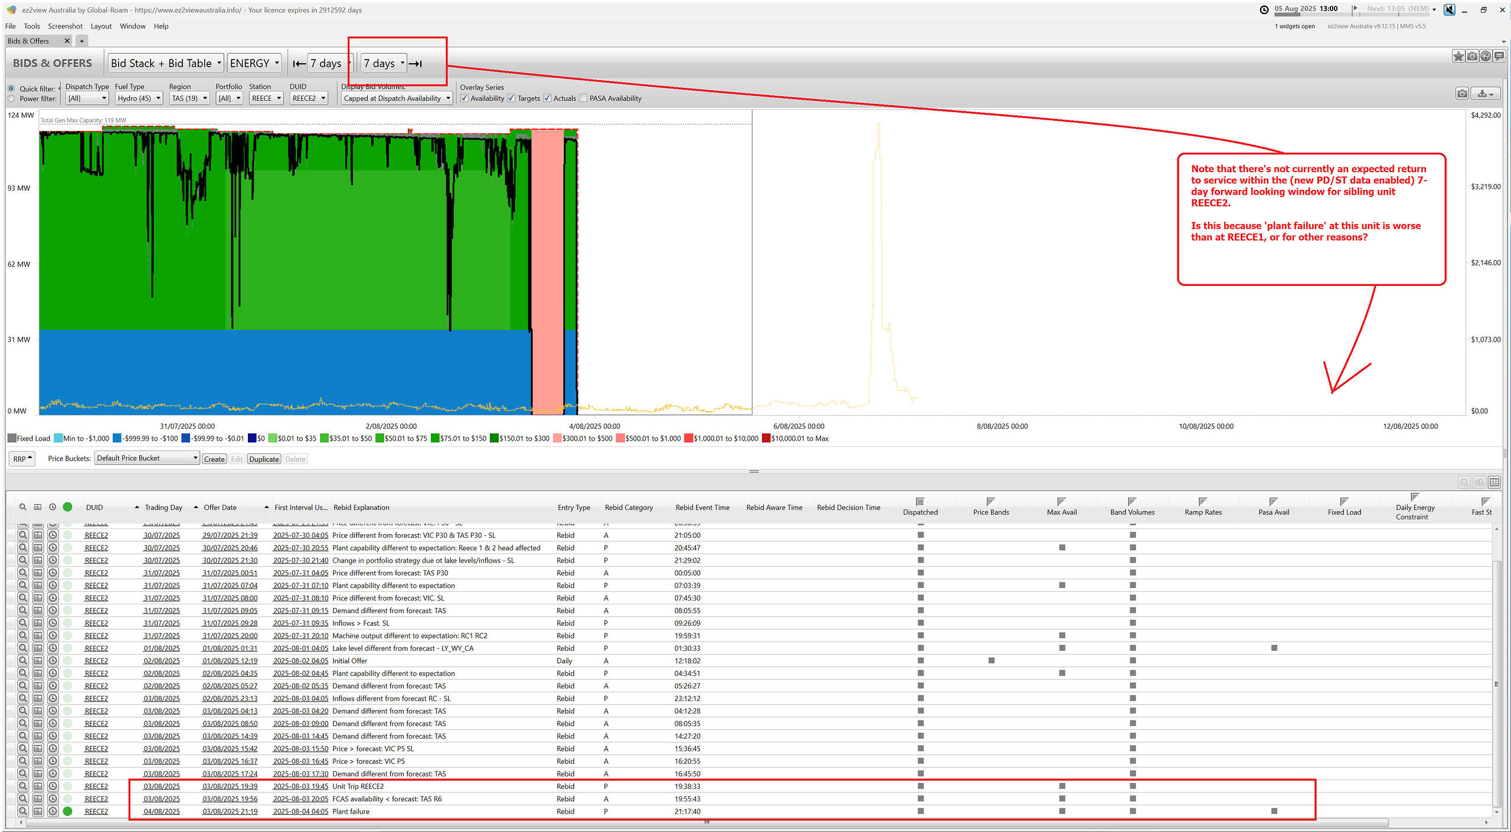Click table icon on the Plant failure row
This screenshot has width=1511, height=832.
38,811
